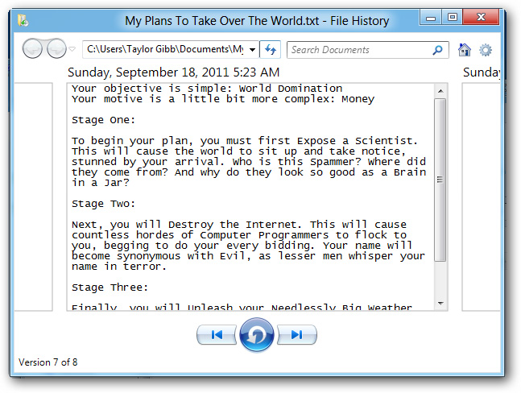Click the scroll down arrow

pyautogui.click(x=440, y=303)
